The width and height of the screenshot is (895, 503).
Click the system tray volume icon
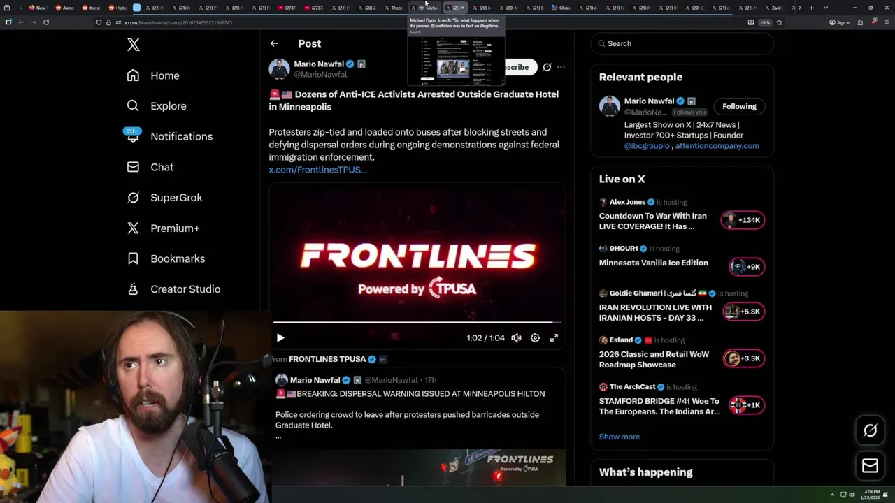(852, 495)
